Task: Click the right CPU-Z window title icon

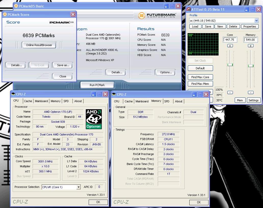Action: [114, 94]
